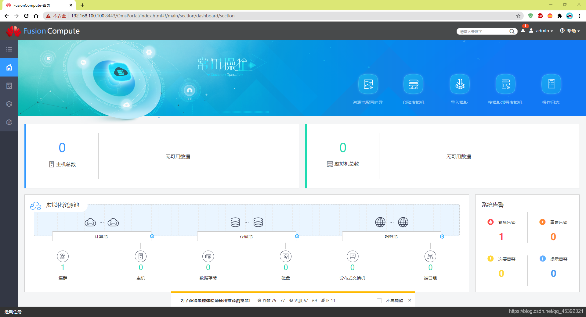The image size is (586, 317).
Task: Check the 不再提醒 checkbox
Action: coord(379,301)
